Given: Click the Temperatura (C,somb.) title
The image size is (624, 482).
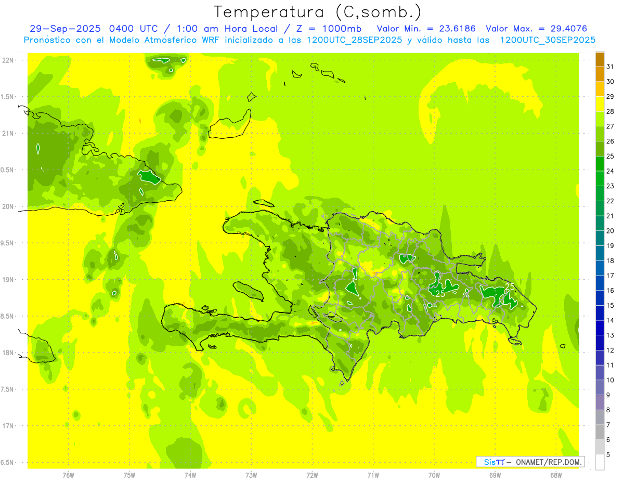Looking at the screenshot, I should pyautogui.click(x=318, y=12).
